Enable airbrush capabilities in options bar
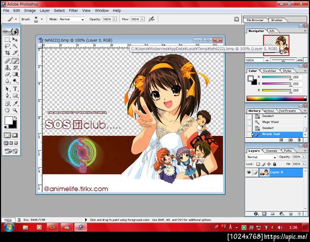310x242 pixels. pyautogui.click(x=151, y=19)
